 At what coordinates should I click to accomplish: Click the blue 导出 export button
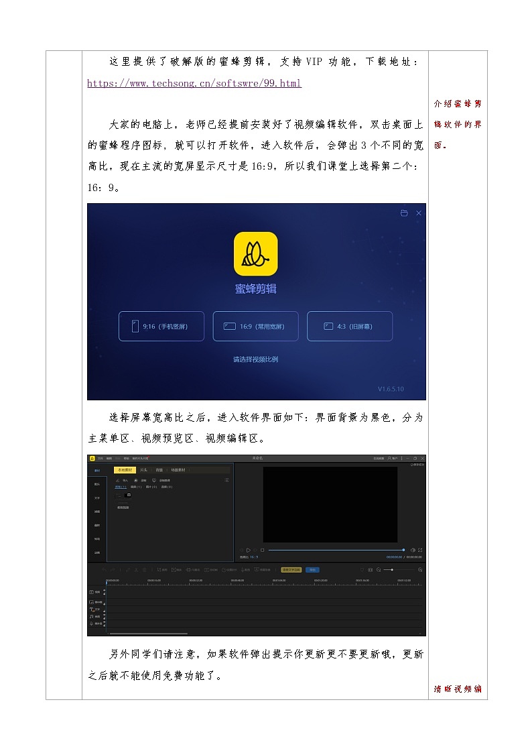(312, 570)
